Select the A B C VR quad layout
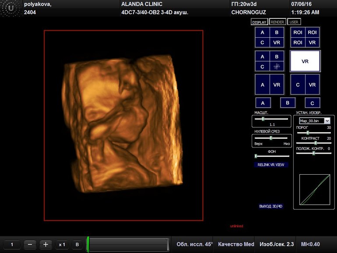 pos(269,37)
